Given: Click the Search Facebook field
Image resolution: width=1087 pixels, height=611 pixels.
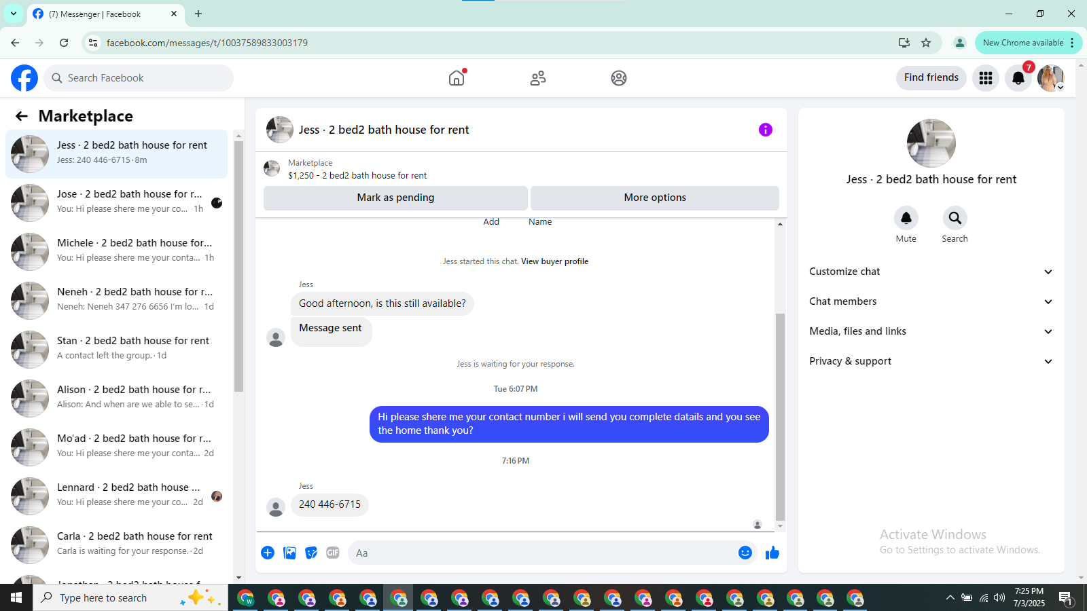Looking at the screenshot, I should [x=139, y=78].
